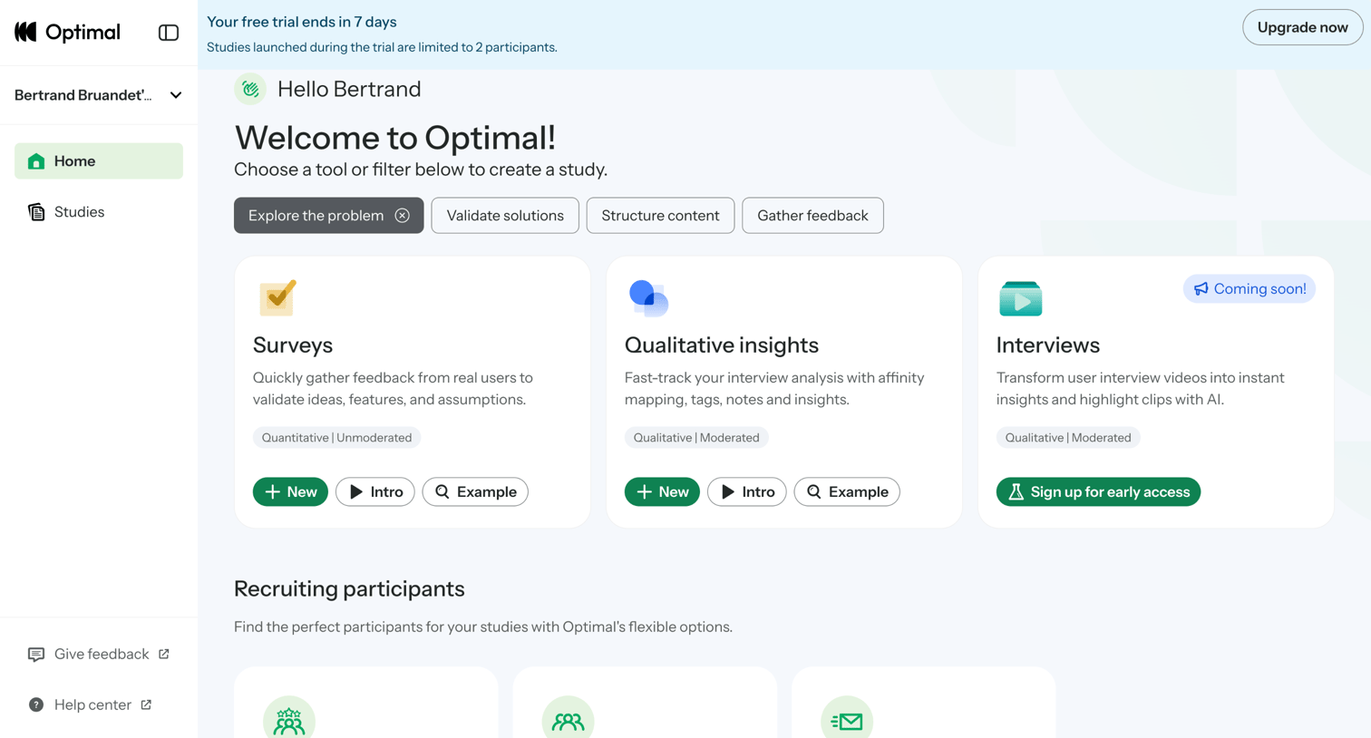Click Upgrade now button

[1302, 27]
